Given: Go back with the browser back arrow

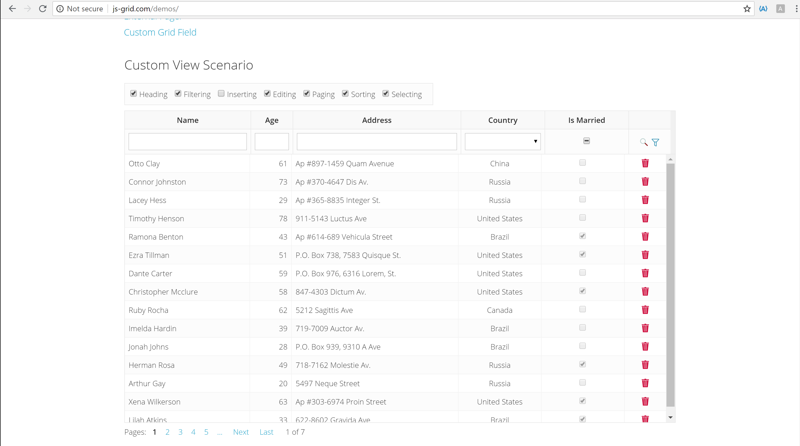Looking at the screenshot, I should click(x=12, y=9).
